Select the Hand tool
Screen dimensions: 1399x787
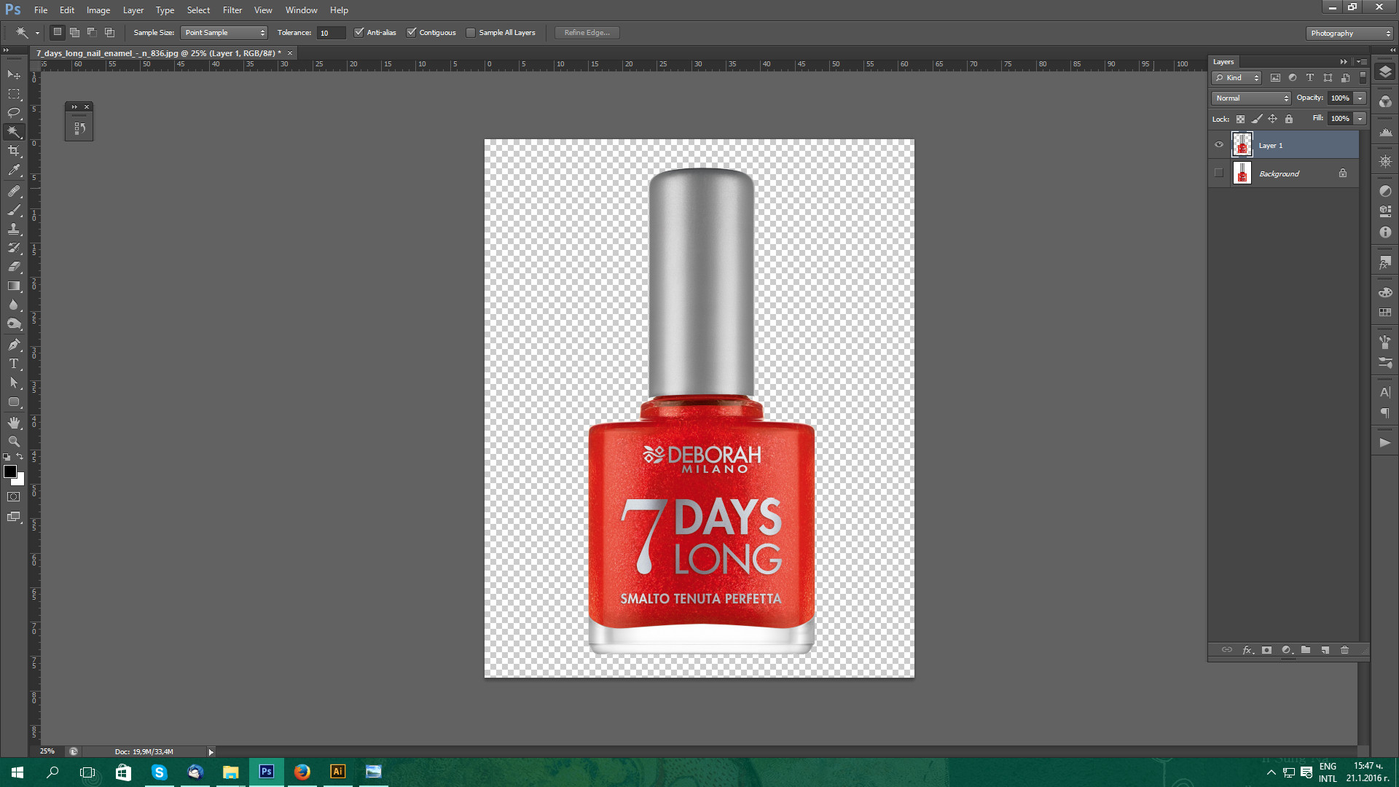[x=14, y=422]
